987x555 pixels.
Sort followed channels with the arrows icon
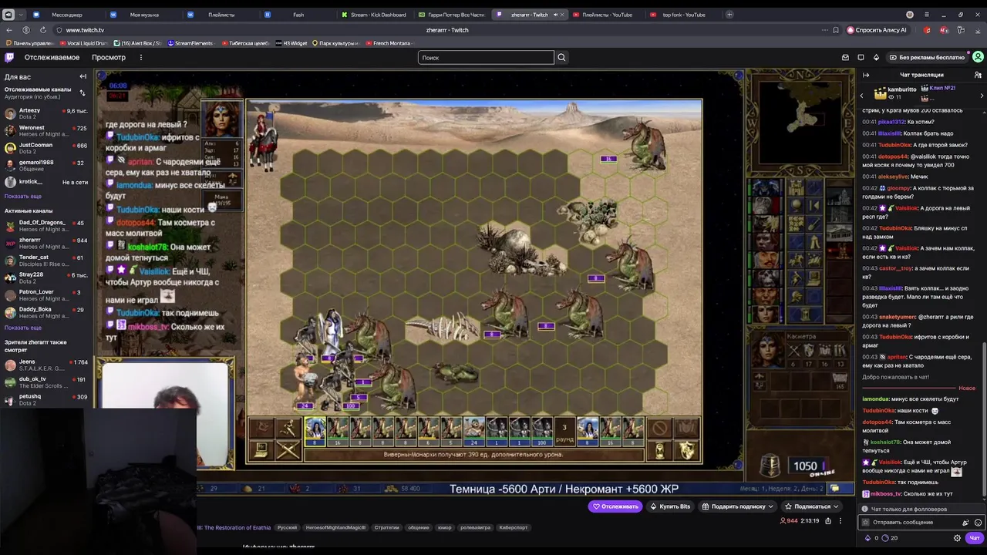tap(83, 92)
